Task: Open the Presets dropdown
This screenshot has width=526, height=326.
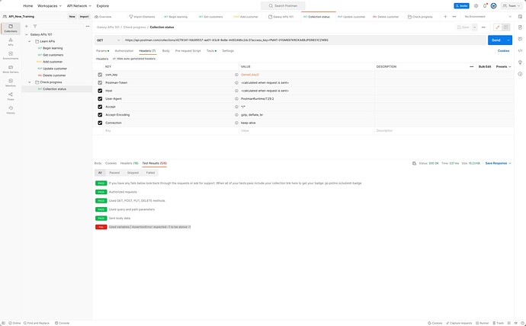Action: click(504, 67)
